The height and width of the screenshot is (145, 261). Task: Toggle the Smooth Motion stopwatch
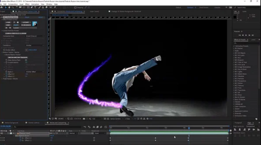pos(6,62)
